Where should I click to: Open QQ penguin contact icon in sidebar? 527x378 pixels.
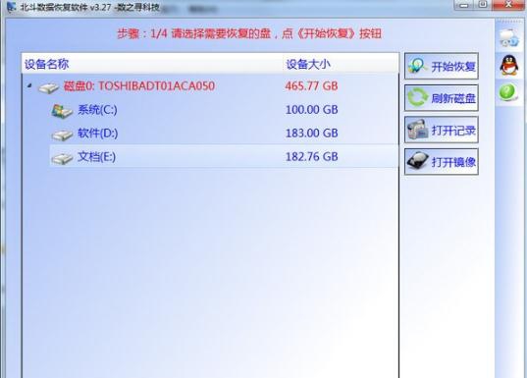[508, 65]
